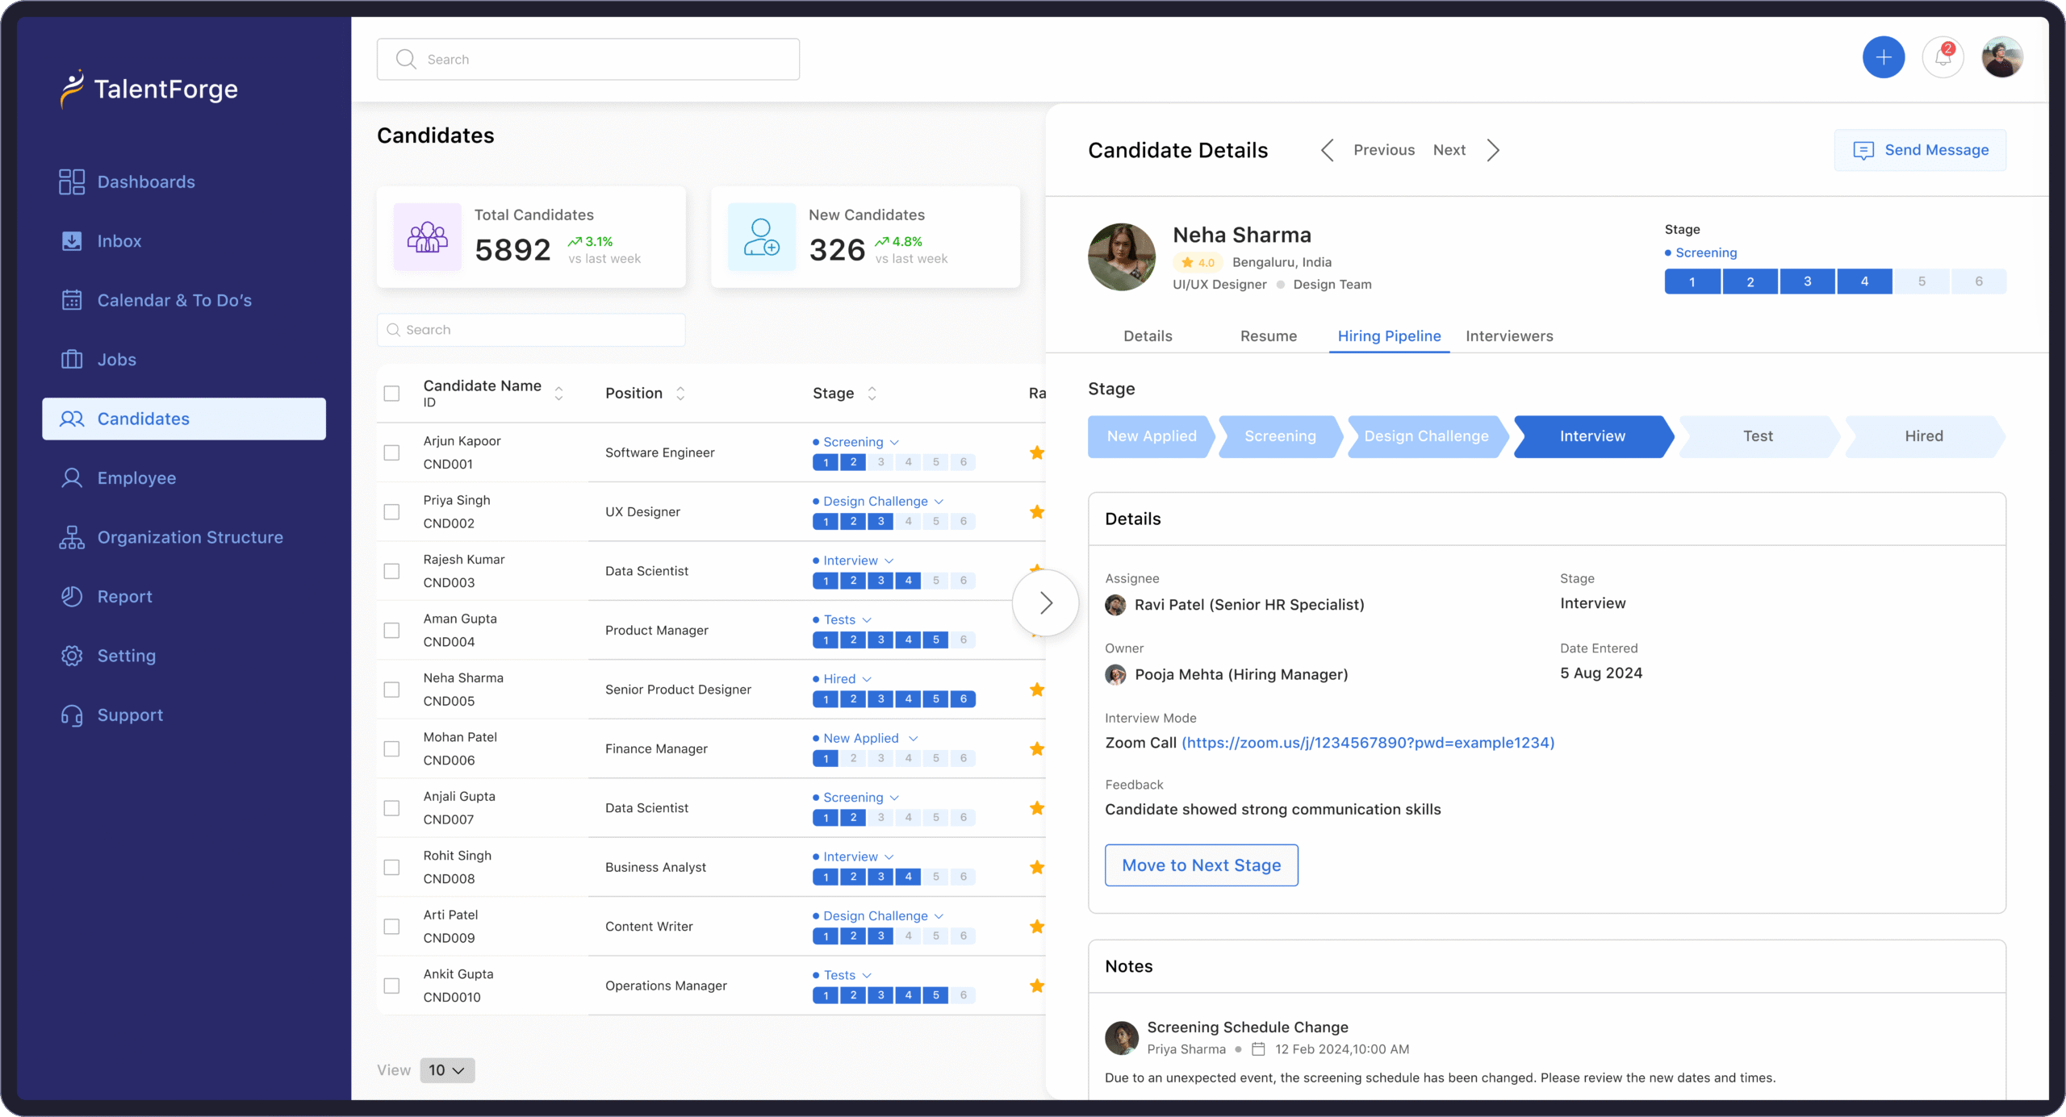Click the Calendar & To Do's icon

point(72,300)
